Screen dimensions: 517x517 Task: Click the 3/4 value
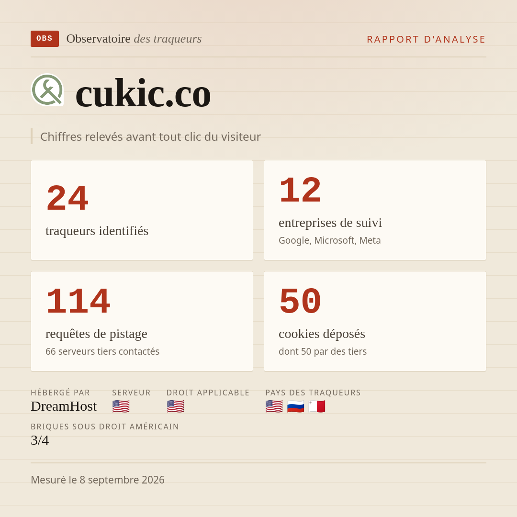40,440
